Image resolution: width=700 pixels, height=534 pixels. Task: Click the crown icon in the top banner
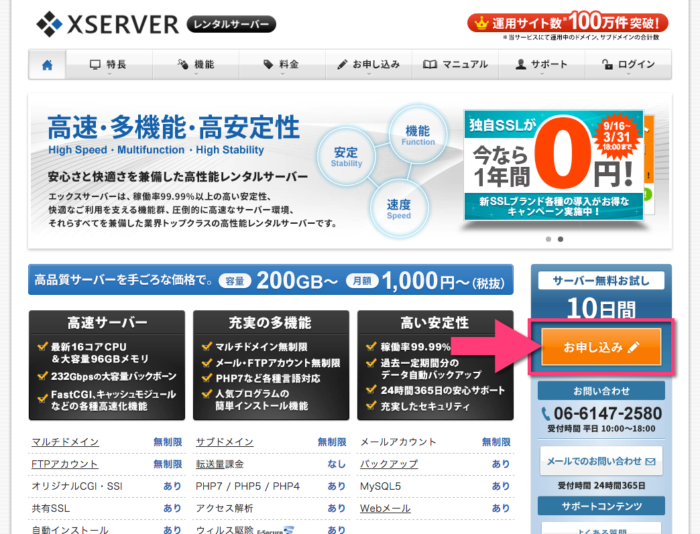481,23
